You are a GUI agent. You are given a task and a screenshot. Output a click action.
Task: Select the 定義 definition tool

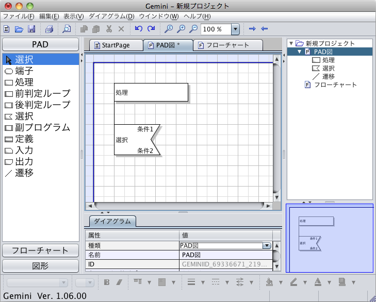click(x=41, y=139)
